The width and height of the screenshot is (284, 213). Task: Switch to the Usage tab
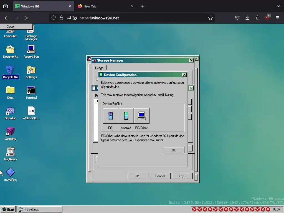100,68
